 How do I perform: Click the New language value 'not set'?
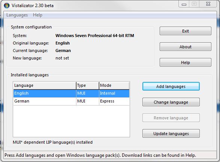click(x=62, y=58)
